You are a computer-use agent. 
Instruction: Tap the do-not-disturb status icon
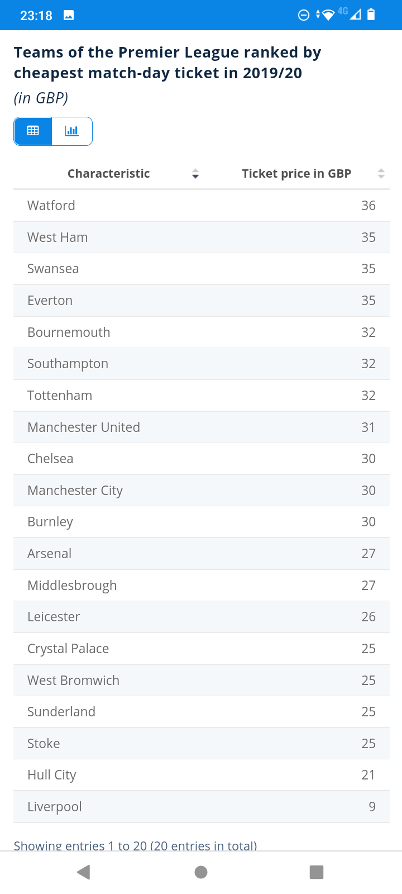click(x=304, y=15)
